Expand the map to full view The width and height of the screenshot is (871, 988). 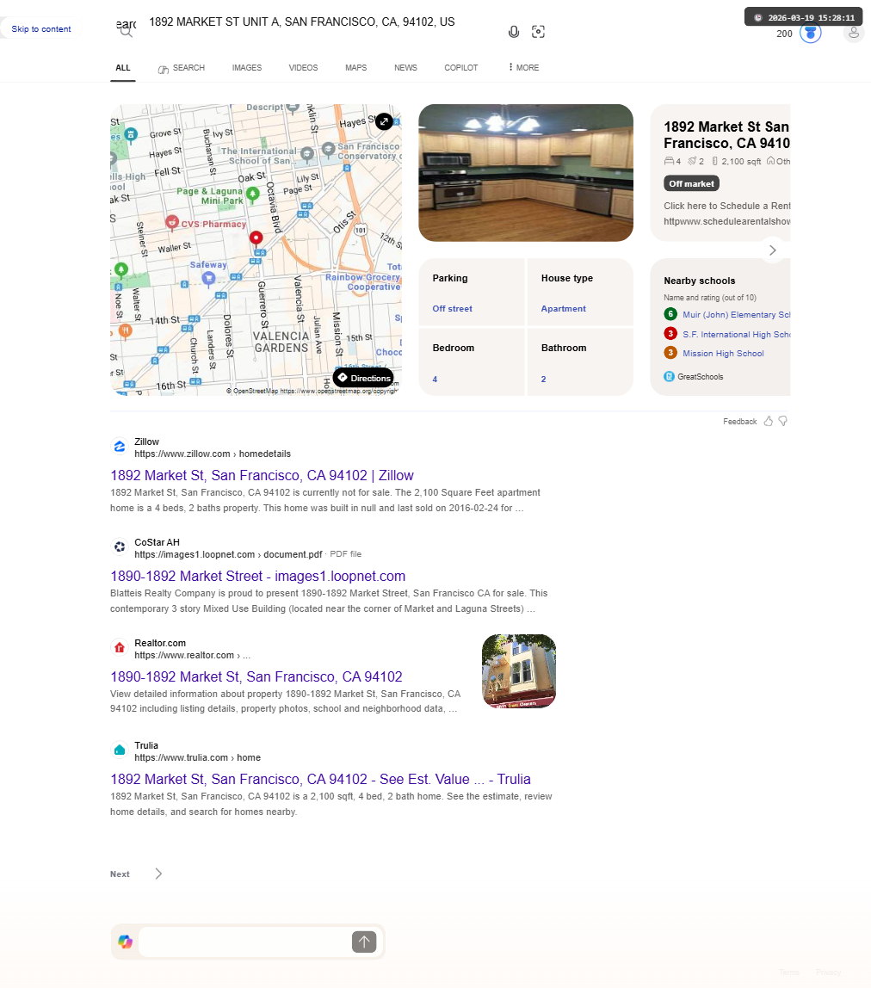[x=384, y=121]
